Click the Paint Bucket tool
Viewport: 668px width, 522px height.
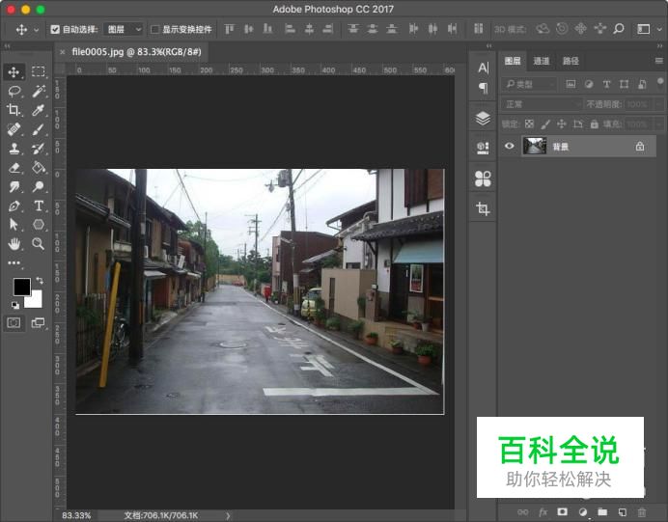tap(39, 167)
